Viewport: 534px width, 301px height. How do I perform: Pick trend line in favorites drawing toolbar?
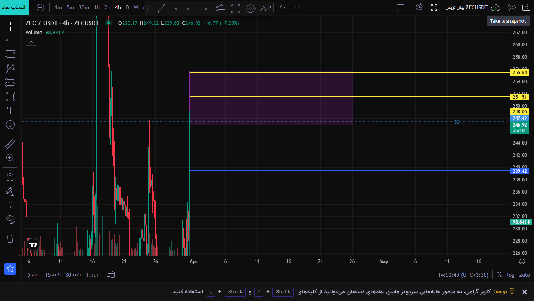click(x=161, y=8)
